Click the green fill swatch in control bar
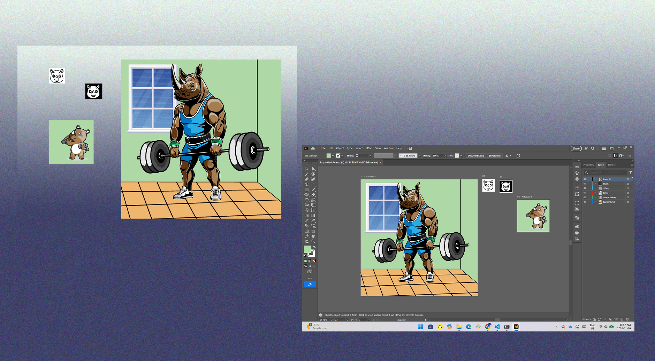 point(328,156)
